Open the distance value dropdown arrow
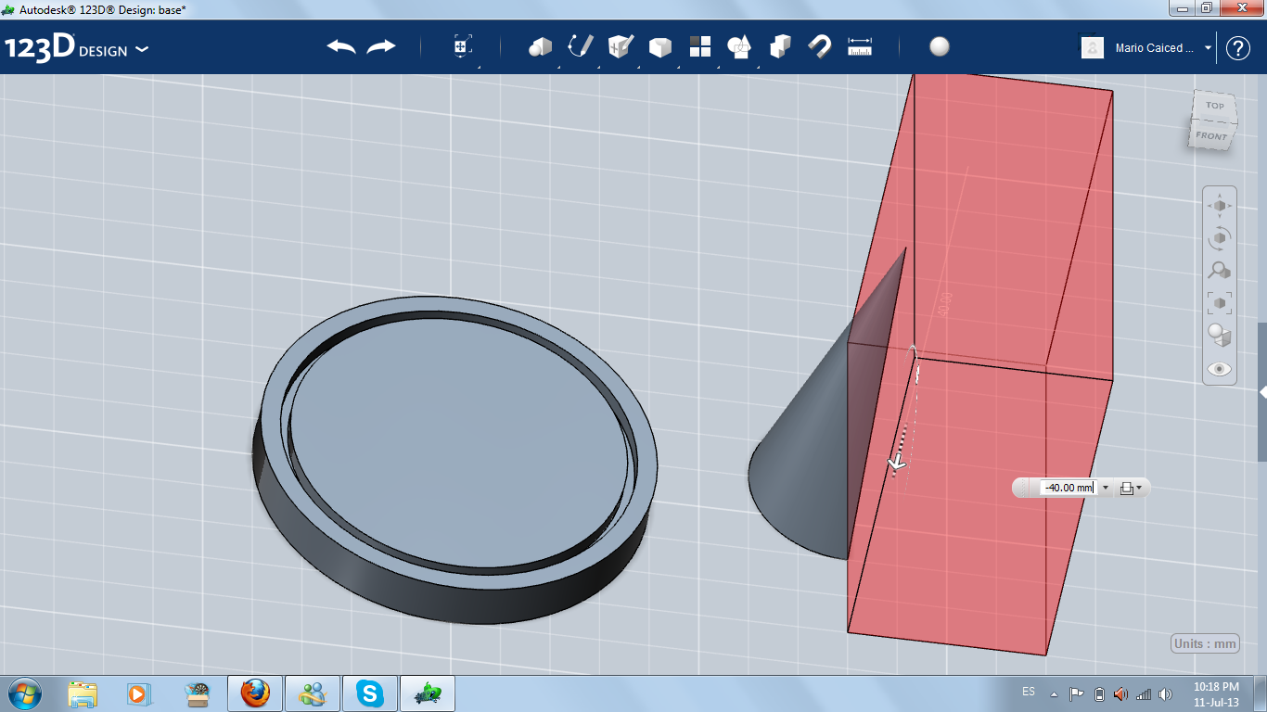This screenshot has width=1267, height=712. coord(1106,488)
